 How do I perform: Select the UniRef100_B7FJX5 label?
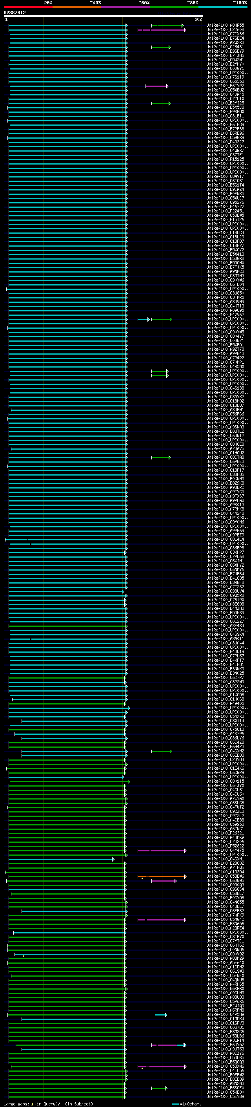[225, 267]
